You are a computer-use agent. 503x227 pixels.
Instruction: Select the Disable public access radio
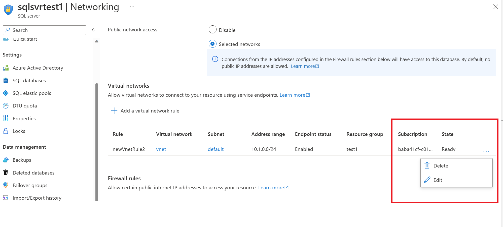point(212,30)
